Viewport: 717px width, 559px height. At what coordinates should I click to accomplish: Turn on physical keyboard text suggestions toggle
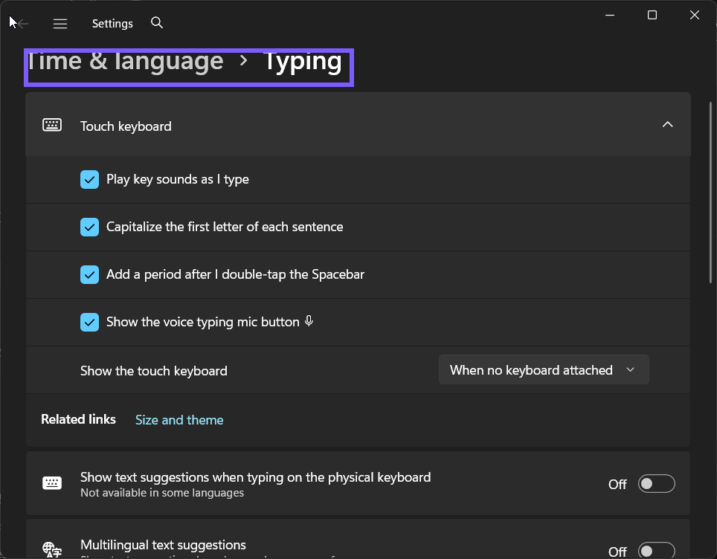click(x=656, y=484)
